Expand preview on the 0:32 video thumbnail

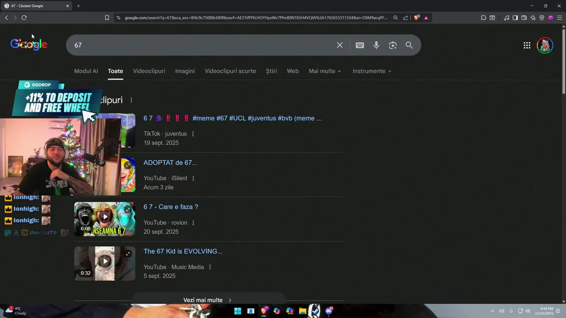pyautogui.click(x=128, y=254)
